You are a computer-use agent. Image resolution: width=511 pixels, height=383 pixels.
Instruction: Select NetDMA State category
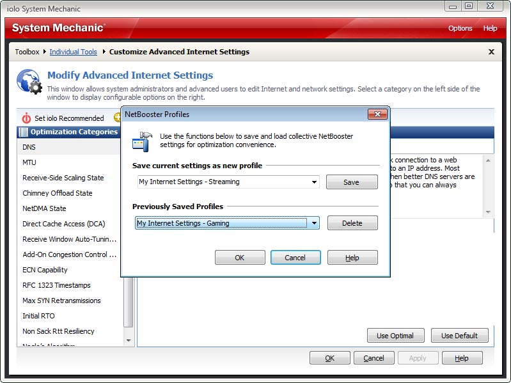(x=68, y=208)
